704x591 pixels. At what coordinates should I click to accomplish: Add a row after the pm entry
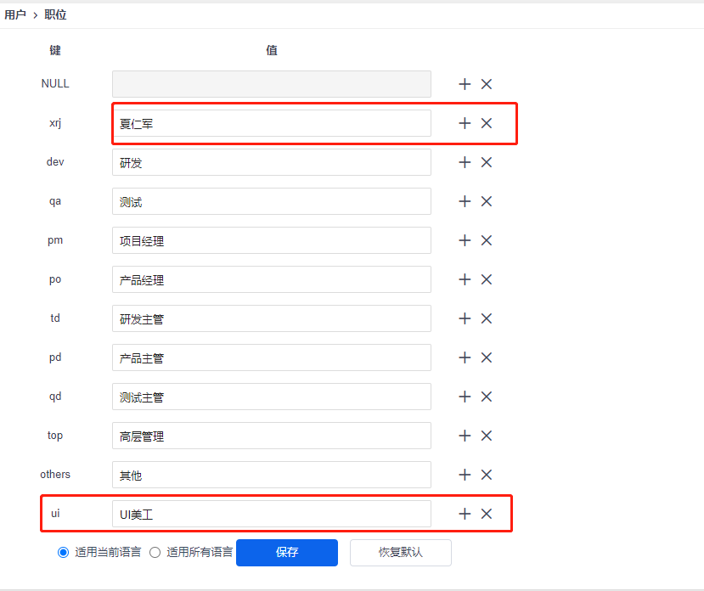465,240
